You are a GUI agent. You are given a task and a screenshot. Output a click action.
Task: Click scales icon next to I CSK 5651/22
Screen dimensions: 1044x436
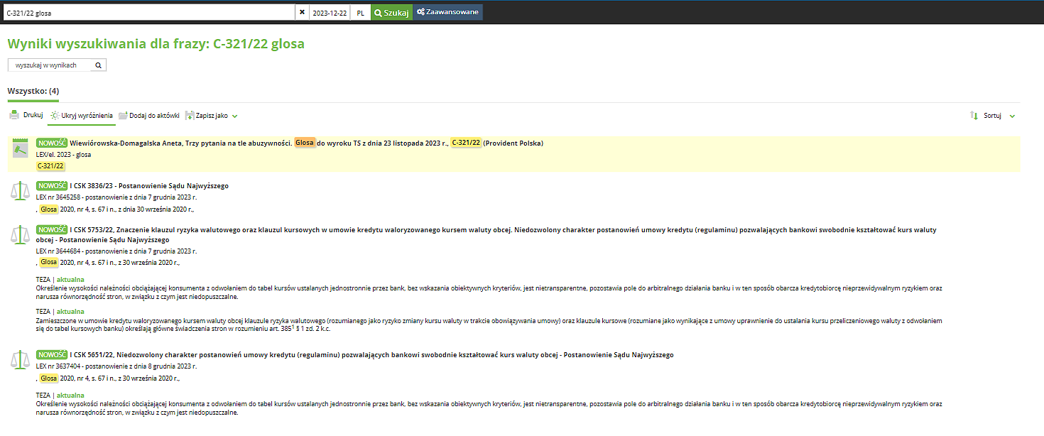(x=20, y=359)
